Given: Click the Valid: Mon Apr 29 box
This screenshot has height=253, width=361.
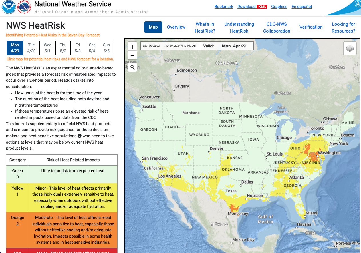Looking at the screenshot, I should [x=228, y=46].
